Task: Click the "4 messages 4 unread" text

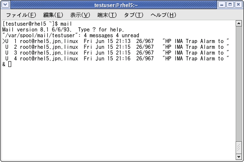Action: point(111,36)
